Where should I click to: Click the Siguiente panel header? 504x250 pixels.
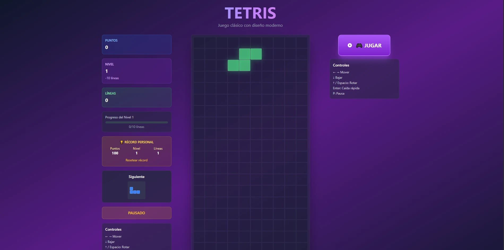pyautogui.click(x=136, y=177)
